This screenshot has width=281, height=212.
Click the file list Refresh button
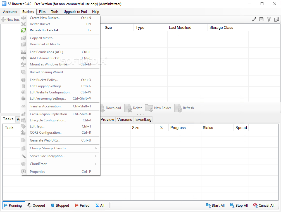click(184, 108)
